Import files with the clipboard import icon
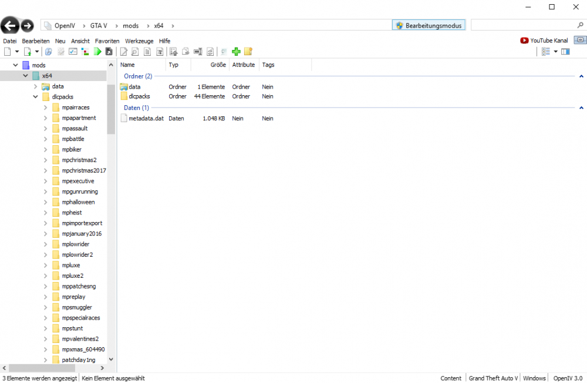 174,51
